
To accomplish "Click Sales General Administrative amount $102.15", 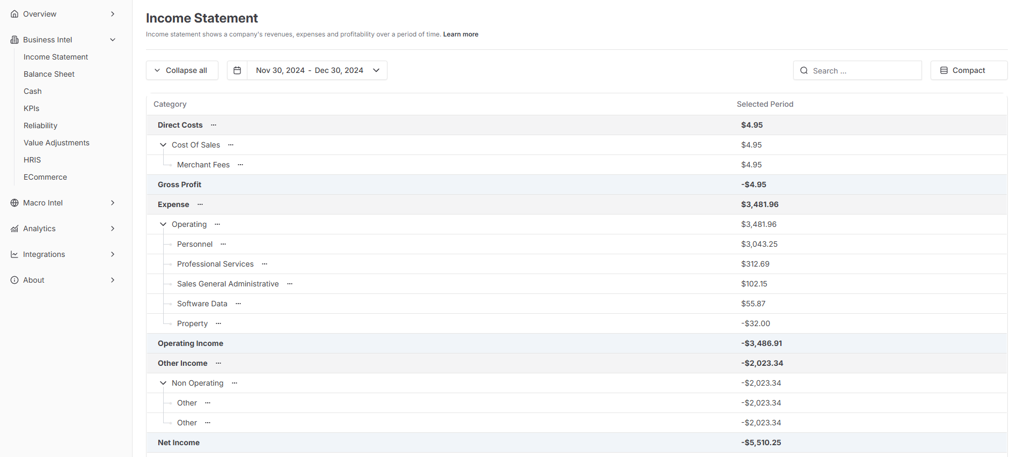I will coord(754,284).
